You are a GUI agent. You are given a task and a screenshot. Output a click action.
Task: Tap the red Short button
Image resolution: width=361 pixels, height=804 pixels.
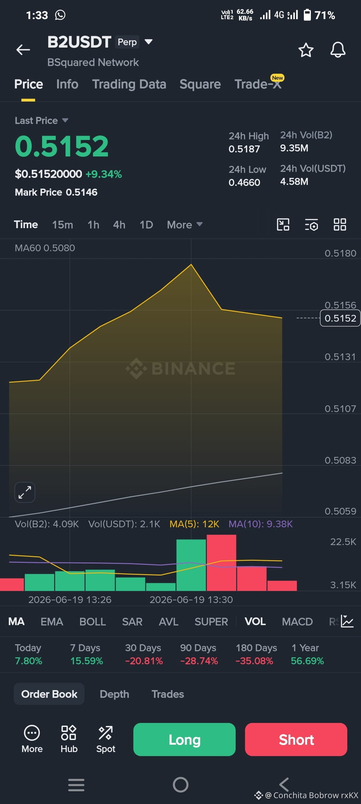coord(296,739)
